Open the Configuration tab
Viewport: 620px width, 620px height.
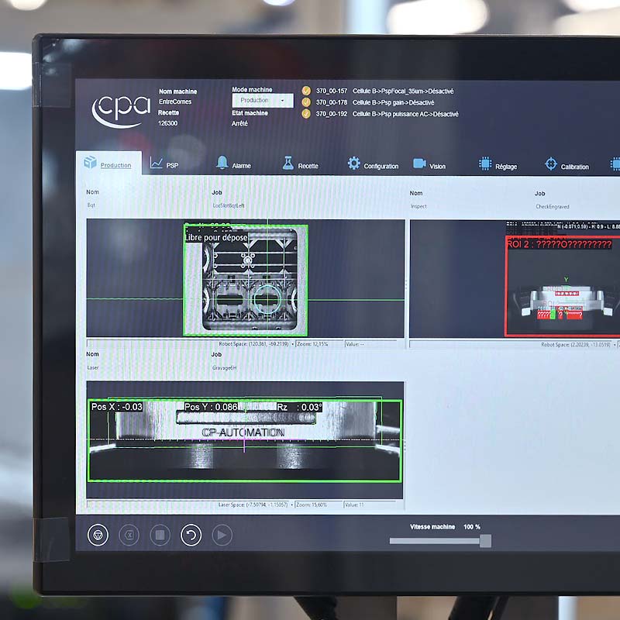pyautogui.click(x=374, y=165)
